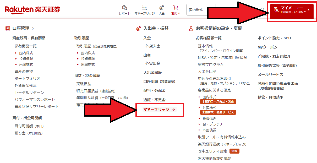The width and height of the screenshot is (317, 163).
Task: Open 外貨入金
Action: pos(153,46)
